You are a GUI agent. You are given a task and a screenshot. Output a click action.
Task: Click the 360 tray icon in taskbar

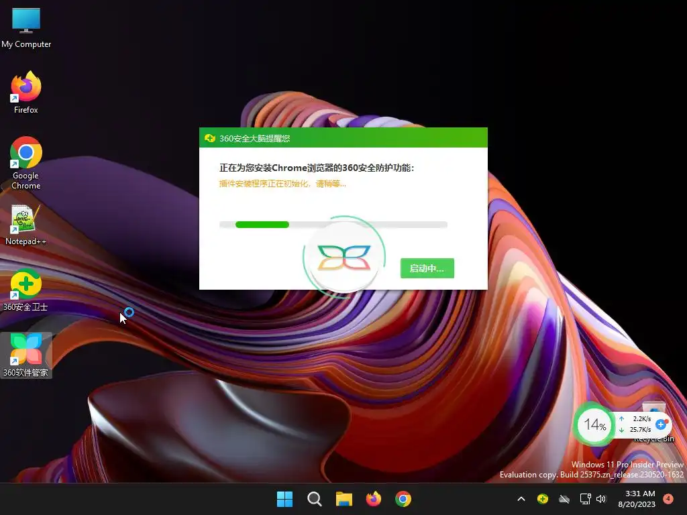click(x=542, y=499)
